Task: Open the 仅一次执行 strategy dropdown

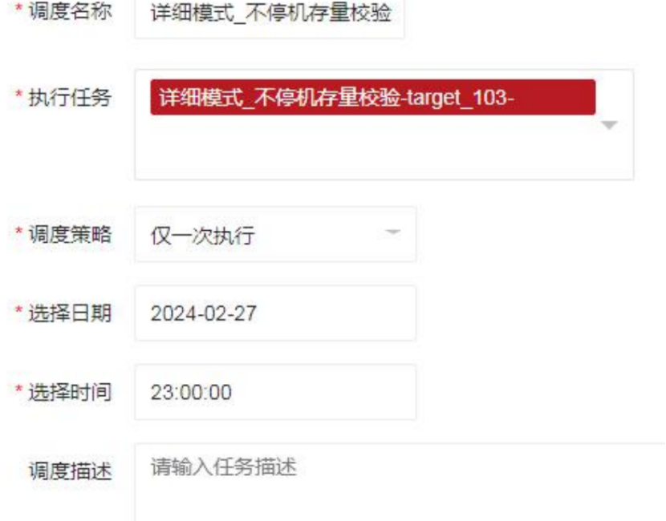Action: pyautogui.click(x=275, y=234)
